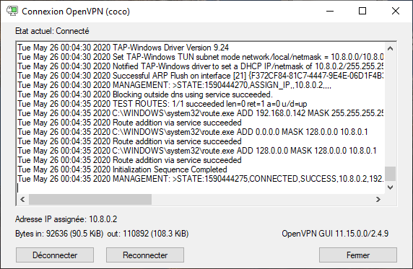413x269 pixels.
Task: Click log scroll up arrow
Action: pos(391,49)
